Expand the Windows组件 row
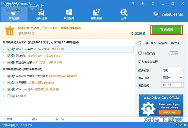The height and width of the screenshot is (128, 188). pyautogui.click(x=4, y=89)
